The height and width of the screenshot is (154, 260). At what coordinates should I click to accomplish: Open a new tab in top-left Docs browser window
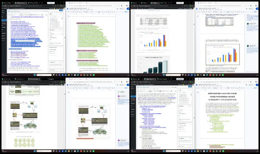pyautogui.click(x=86, y=3)
